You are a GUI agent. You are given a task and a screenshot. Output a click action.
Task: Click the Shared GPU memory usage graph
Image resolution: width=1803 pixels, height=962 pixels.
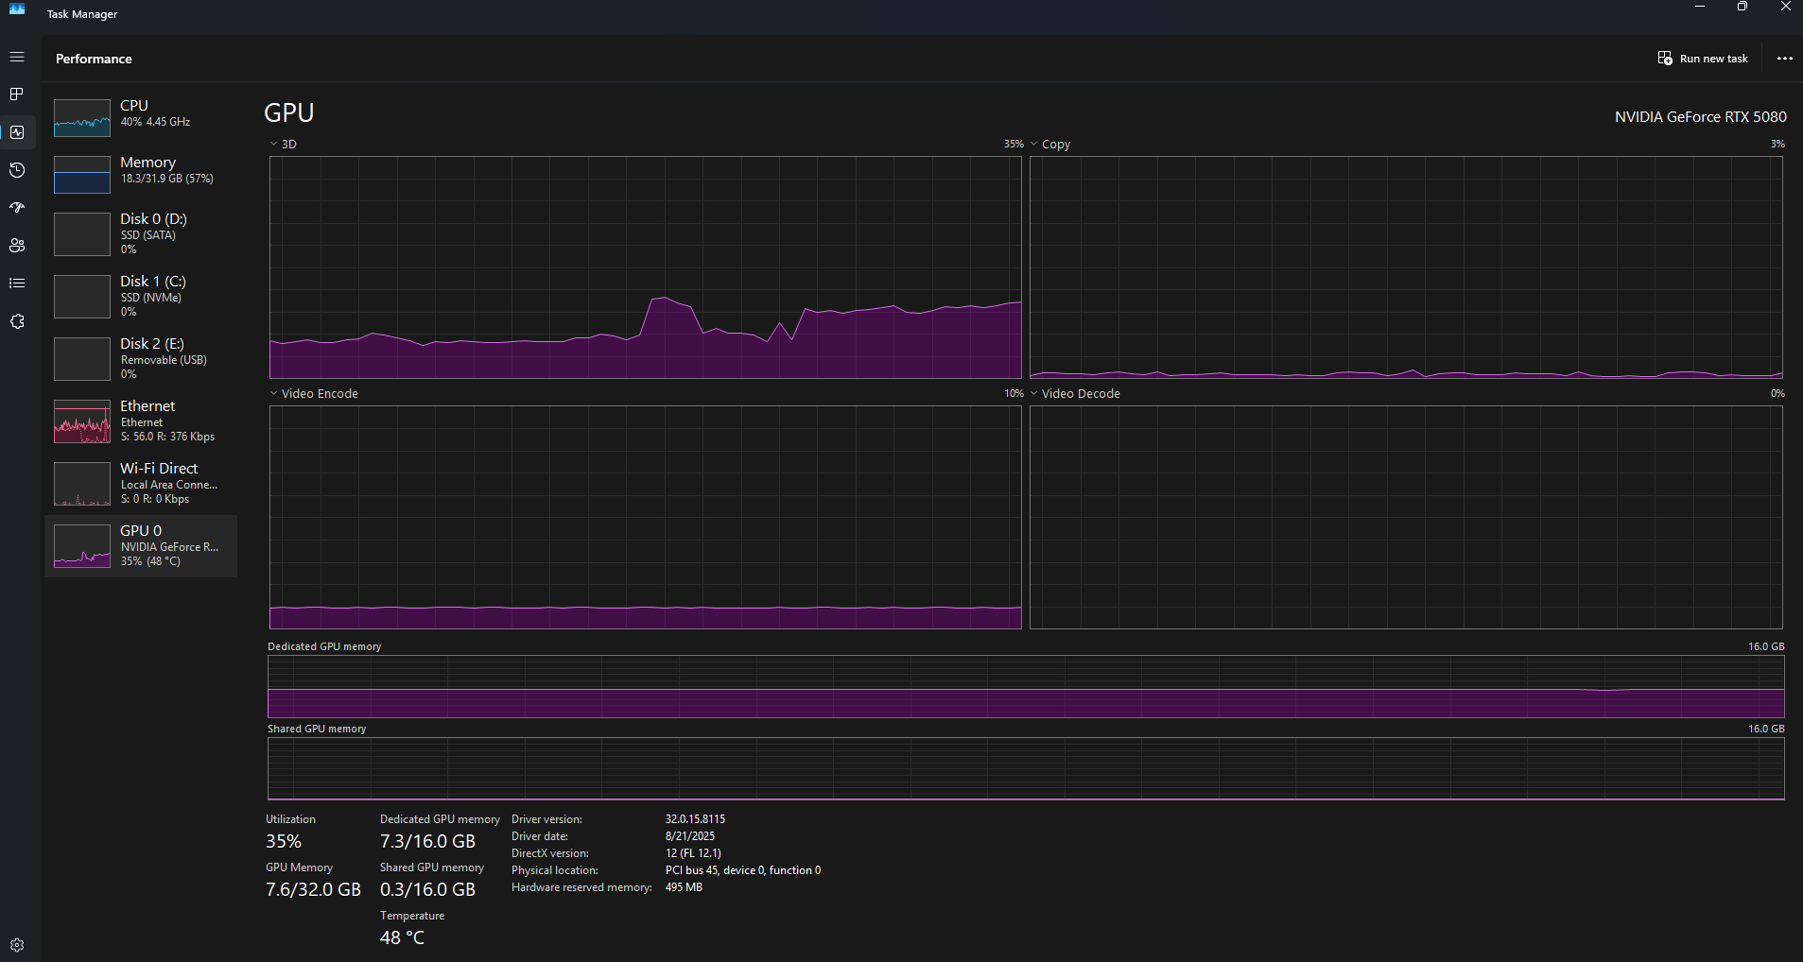coord(1026,769)
